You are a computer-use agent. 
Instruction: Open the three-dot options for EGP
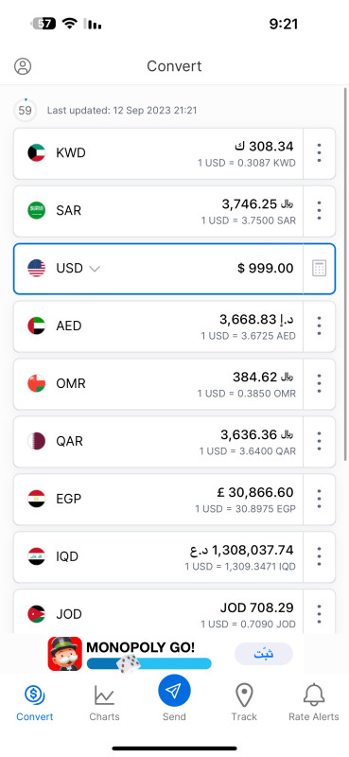(x=319, y=499)
